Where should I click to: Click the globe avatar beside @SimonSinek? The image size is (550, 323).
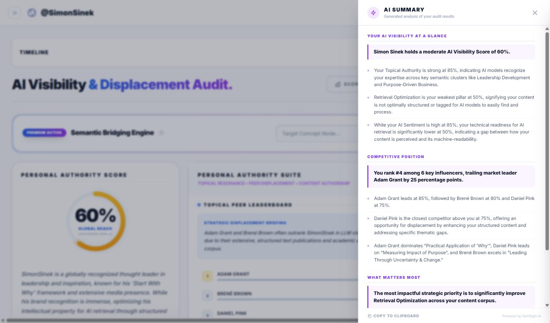tap(31, 12)
